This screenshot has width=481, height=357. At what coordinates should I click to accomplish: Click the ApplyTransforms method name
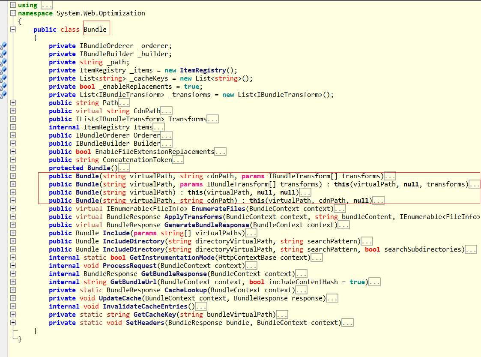point(193,217)
